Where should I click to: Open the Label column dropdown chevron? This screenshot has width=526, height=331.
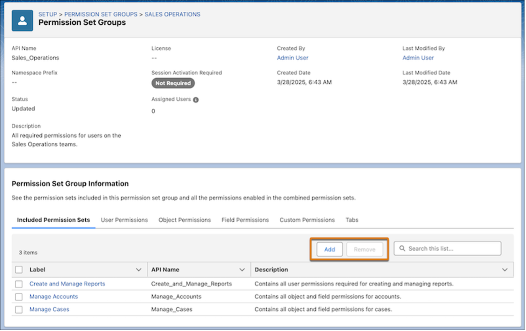pyautogui.click(x=139, y=270)
